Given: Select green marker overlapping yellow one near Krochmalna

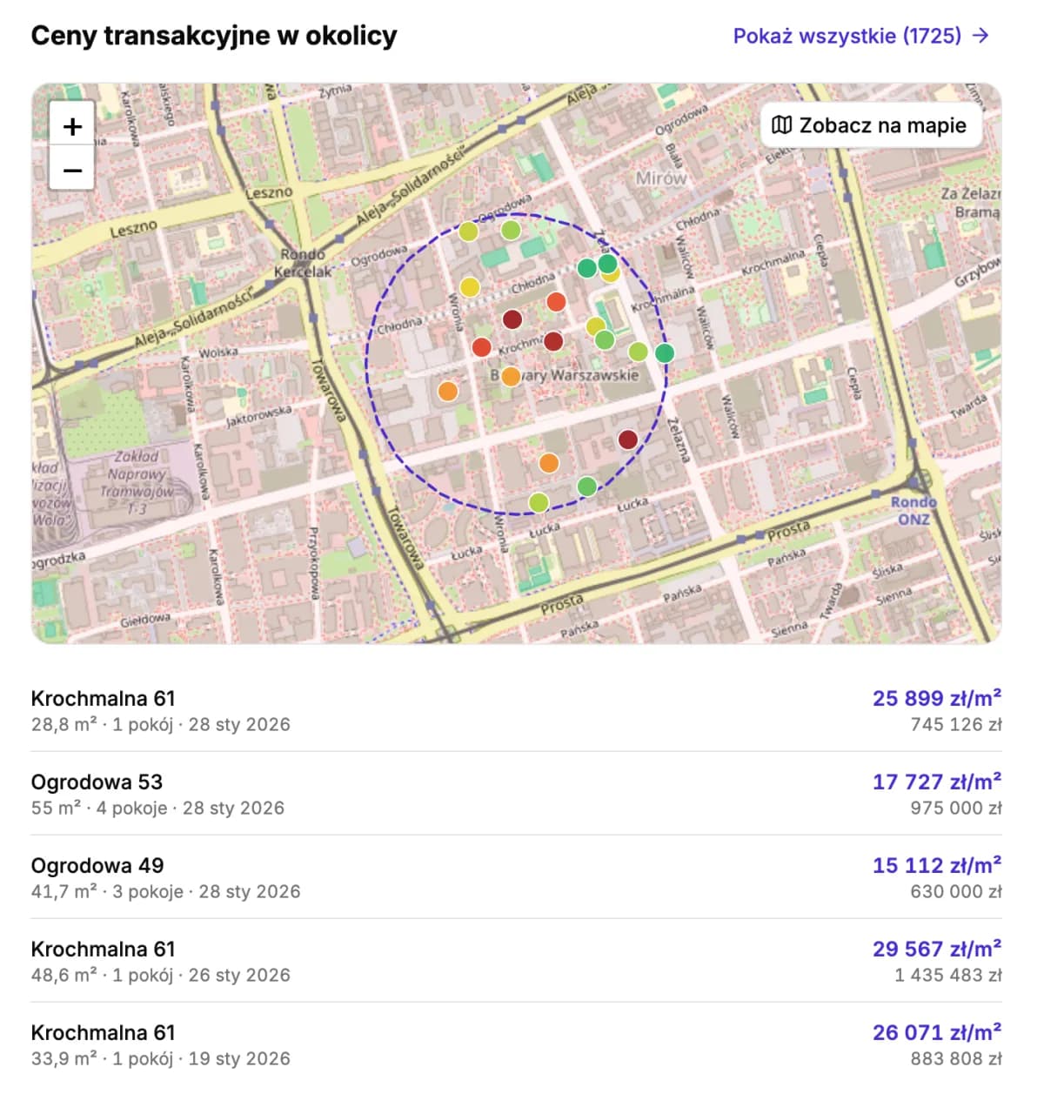Looking at the screenshot, I should pos(605,339).
